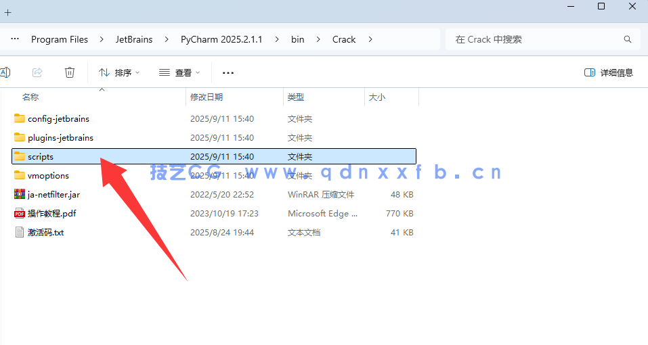Click the config-jetbrains folder icon
Viewport: 648px width, 345px height.
point(20,118)
